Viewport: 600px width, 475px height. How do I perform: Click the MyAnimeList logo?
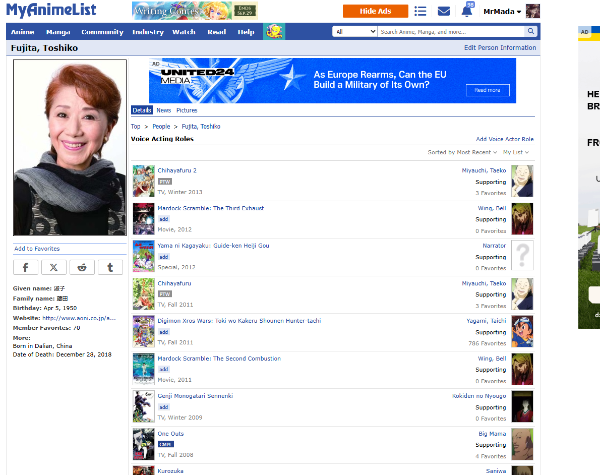51,10
